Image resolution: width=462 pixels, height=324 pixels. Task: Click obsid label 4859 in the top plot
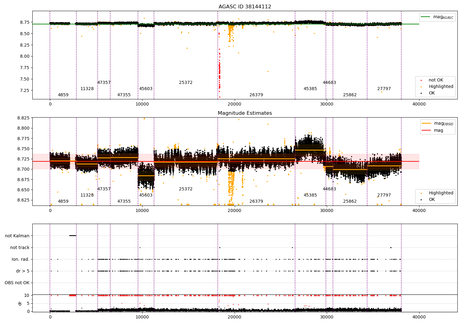[63, 95]
